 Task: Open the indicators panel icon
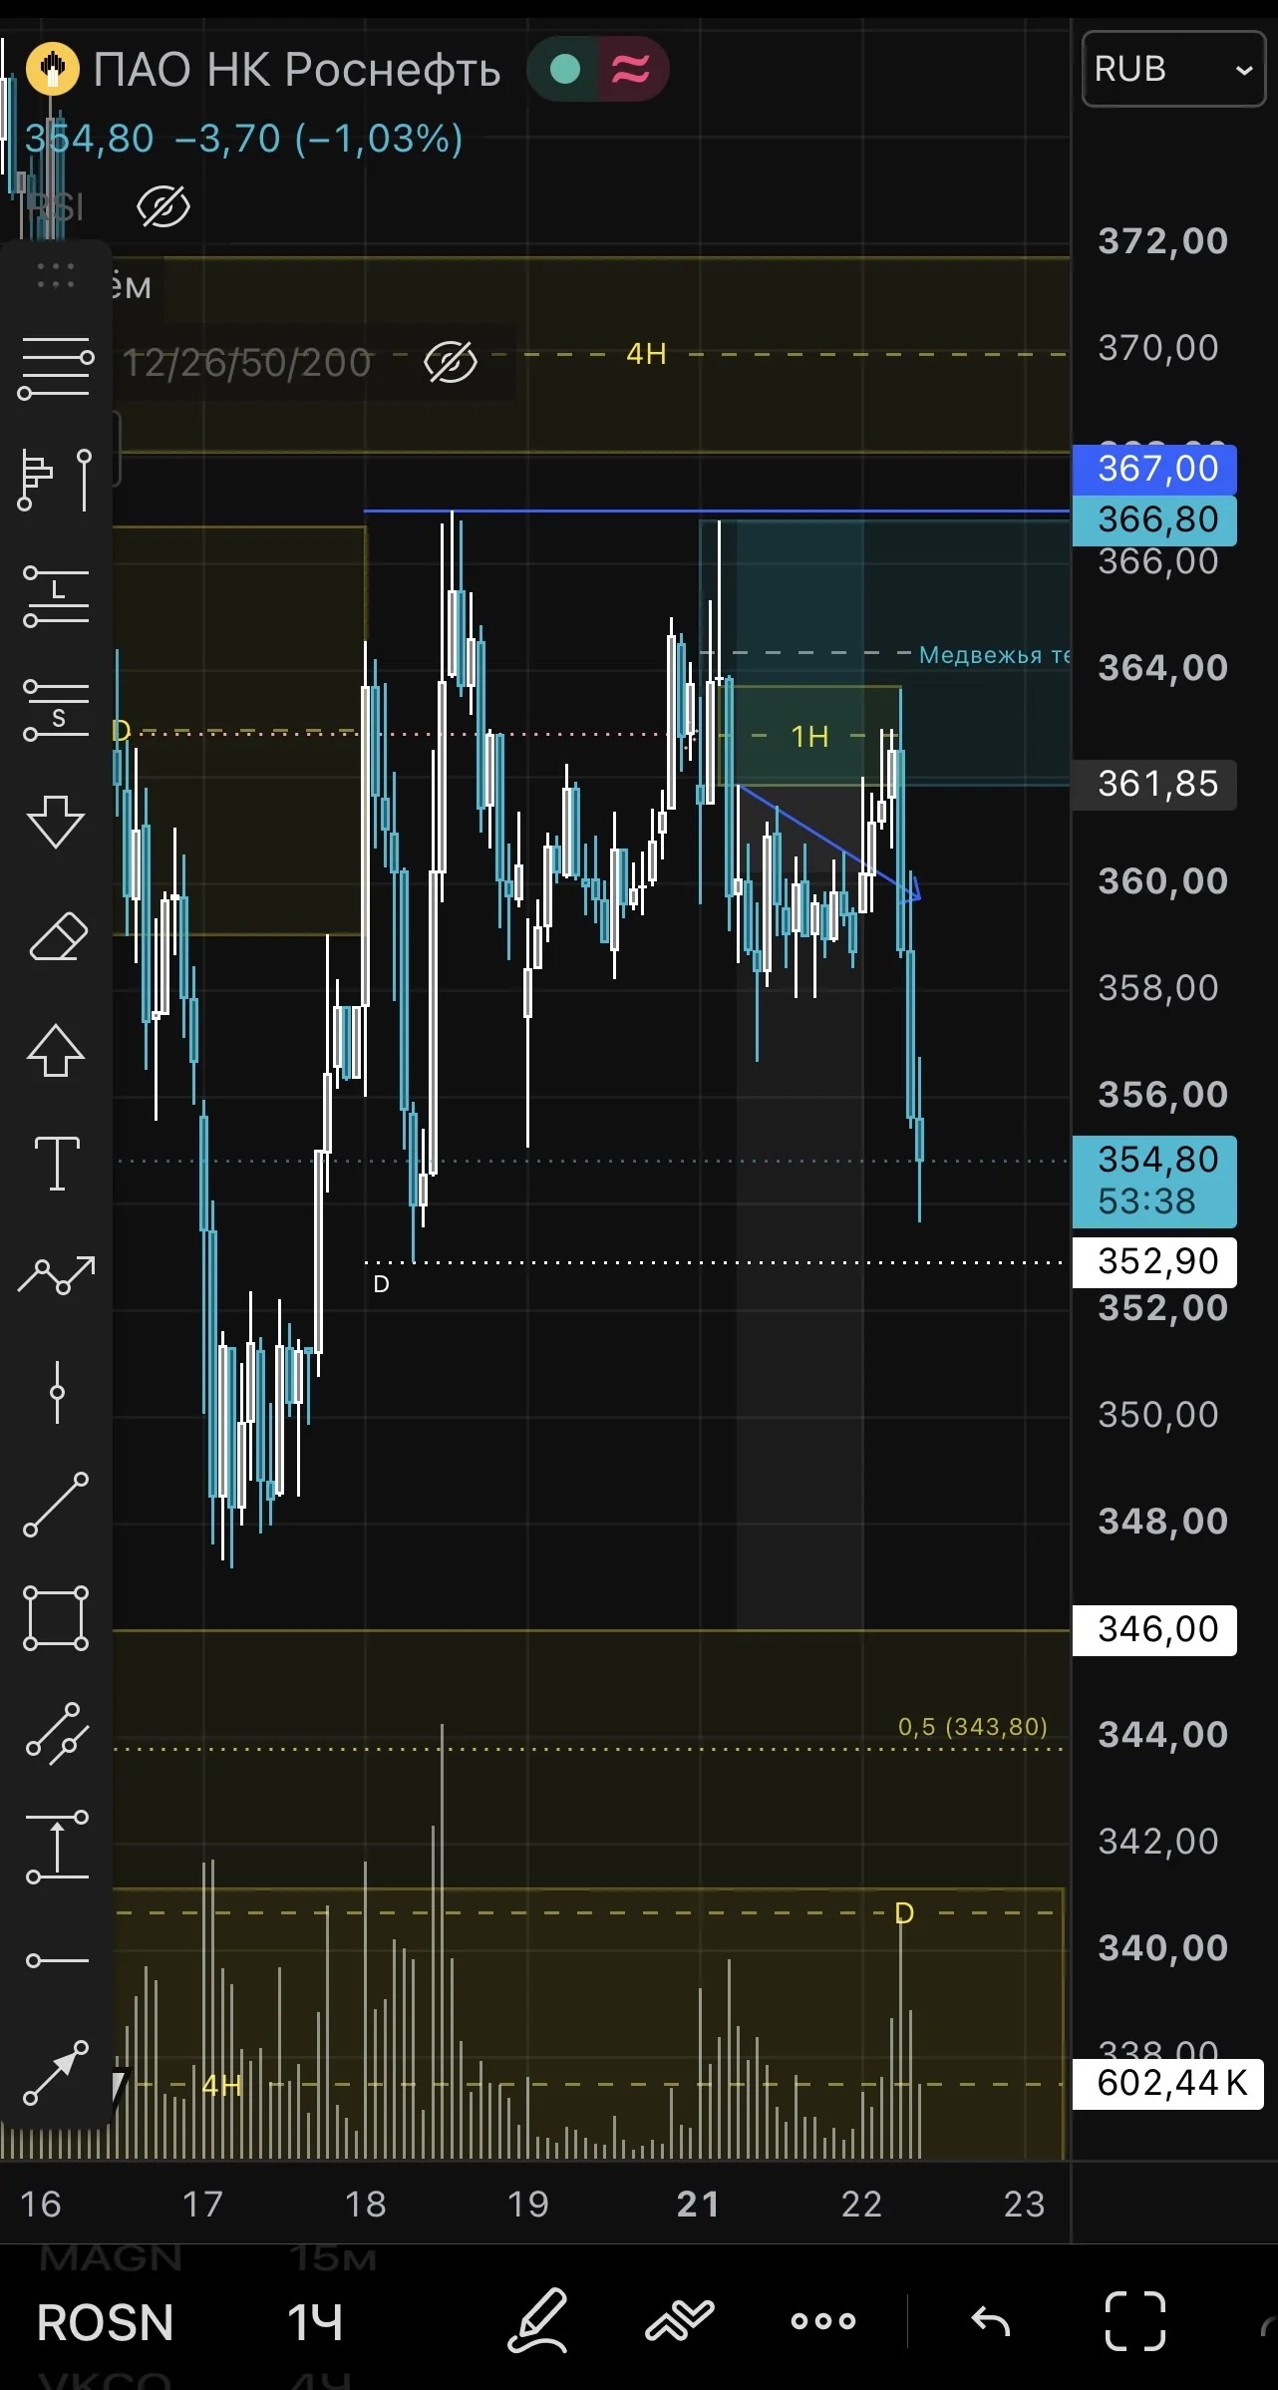click(680, 2321)
